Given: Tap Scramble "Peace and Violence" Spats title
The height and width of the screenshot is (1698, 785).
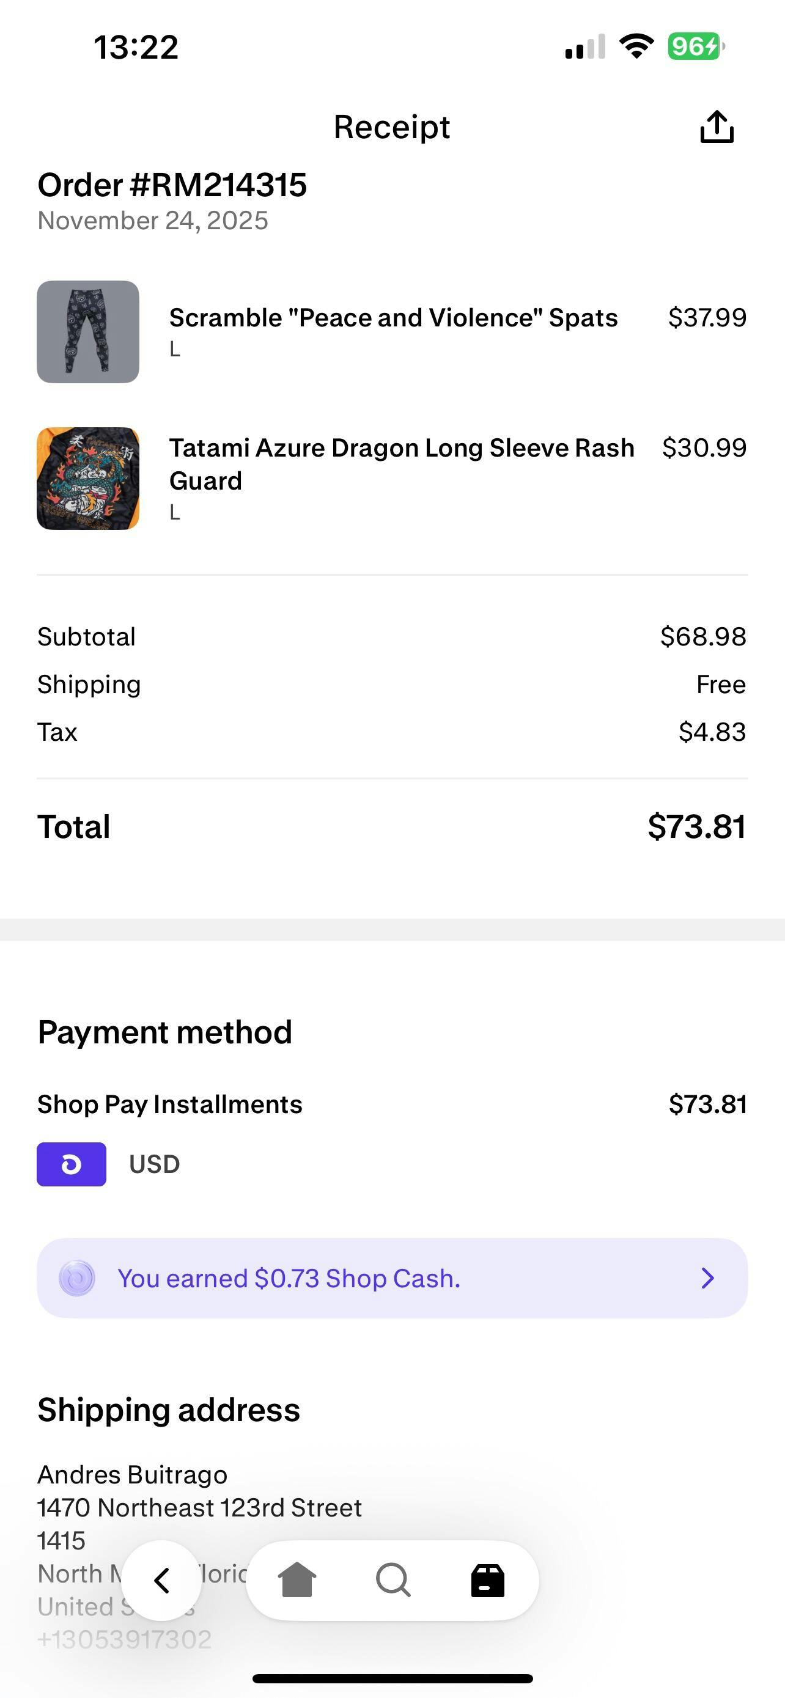Looking at the screenshot, I should click(x=394, y=318).
